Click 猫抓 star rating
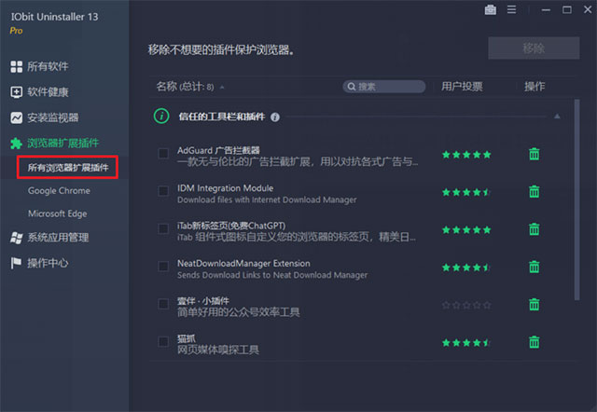Image resolution: width=597 pixels, height=412 pixels. click(465, 343)
